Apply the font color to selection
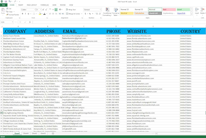The width and height of the screenshot is (206, 138). (45, 14)
